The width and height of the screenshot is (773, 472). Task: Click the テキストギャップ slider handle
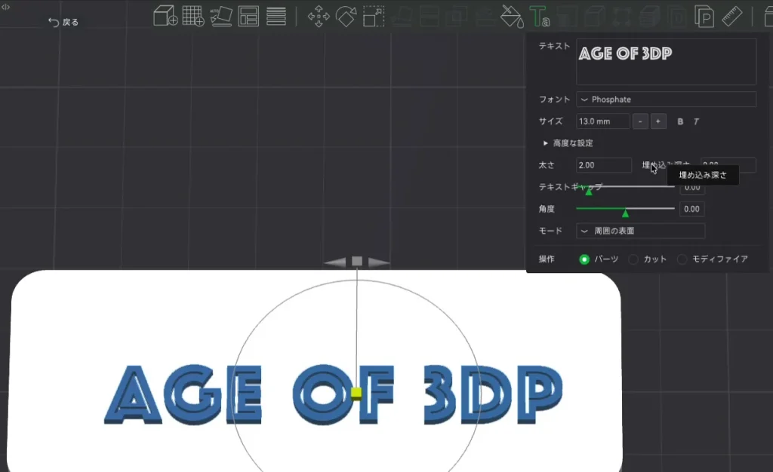(589, 192)
